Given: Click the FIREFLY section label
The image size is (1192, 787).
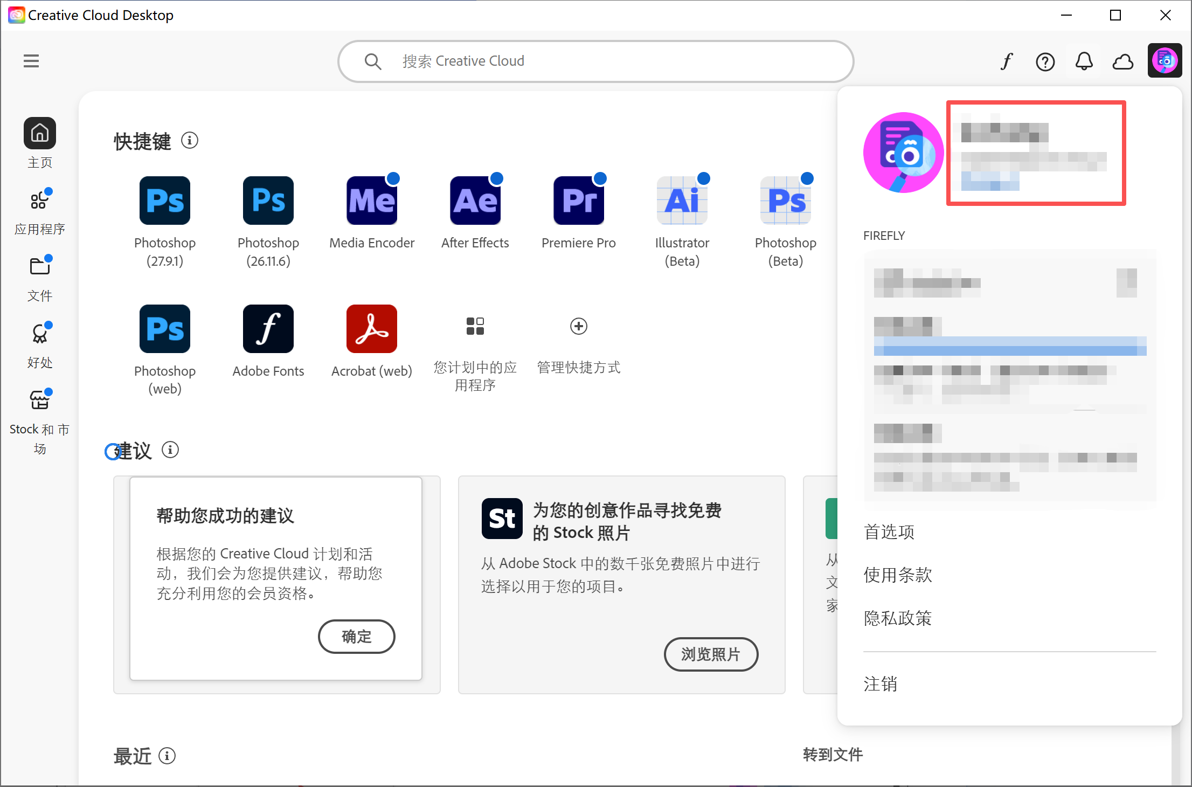Looking at the screenshot, I should coord(884,236).
